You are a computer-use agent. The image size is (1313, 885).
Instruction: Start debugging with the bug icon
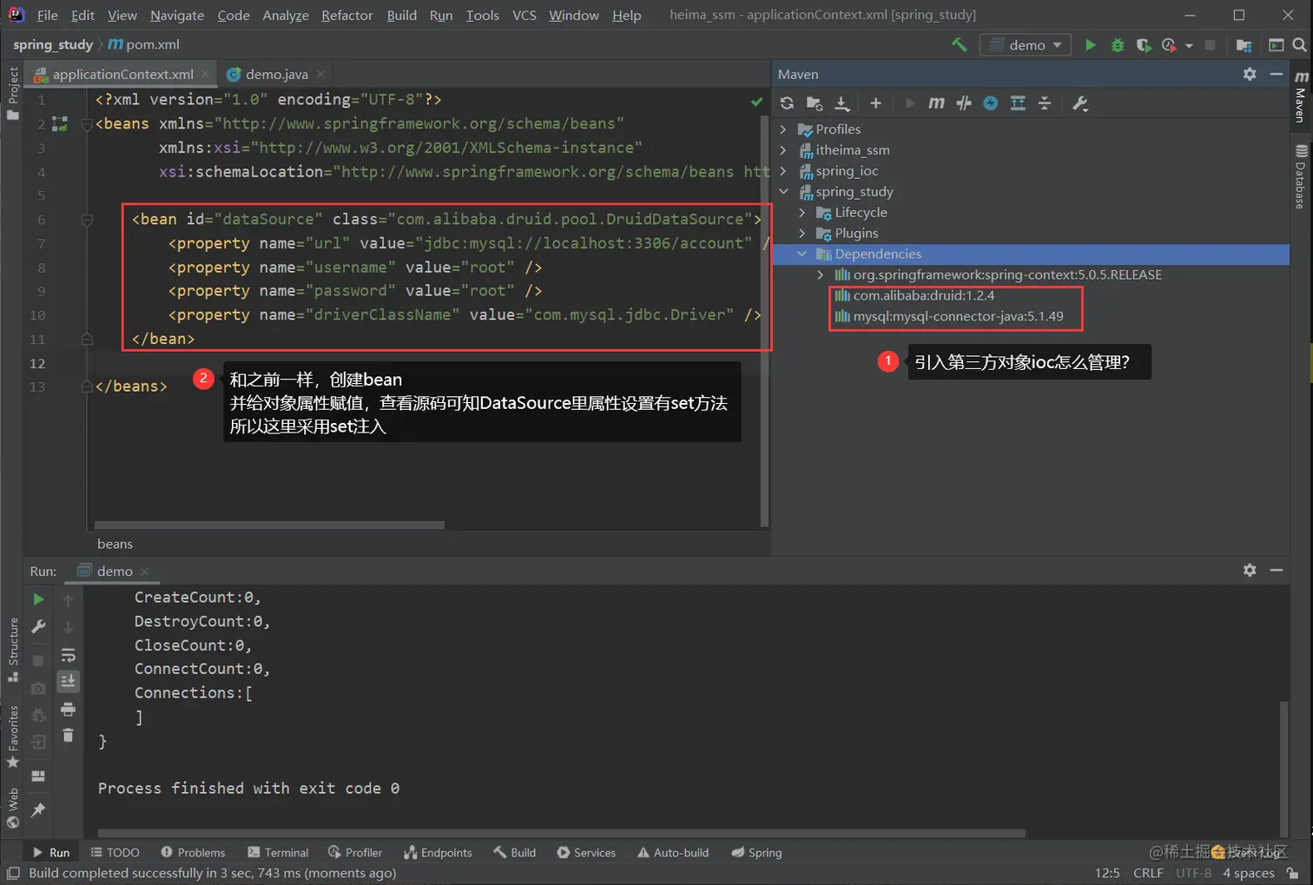pos(1118,44)
